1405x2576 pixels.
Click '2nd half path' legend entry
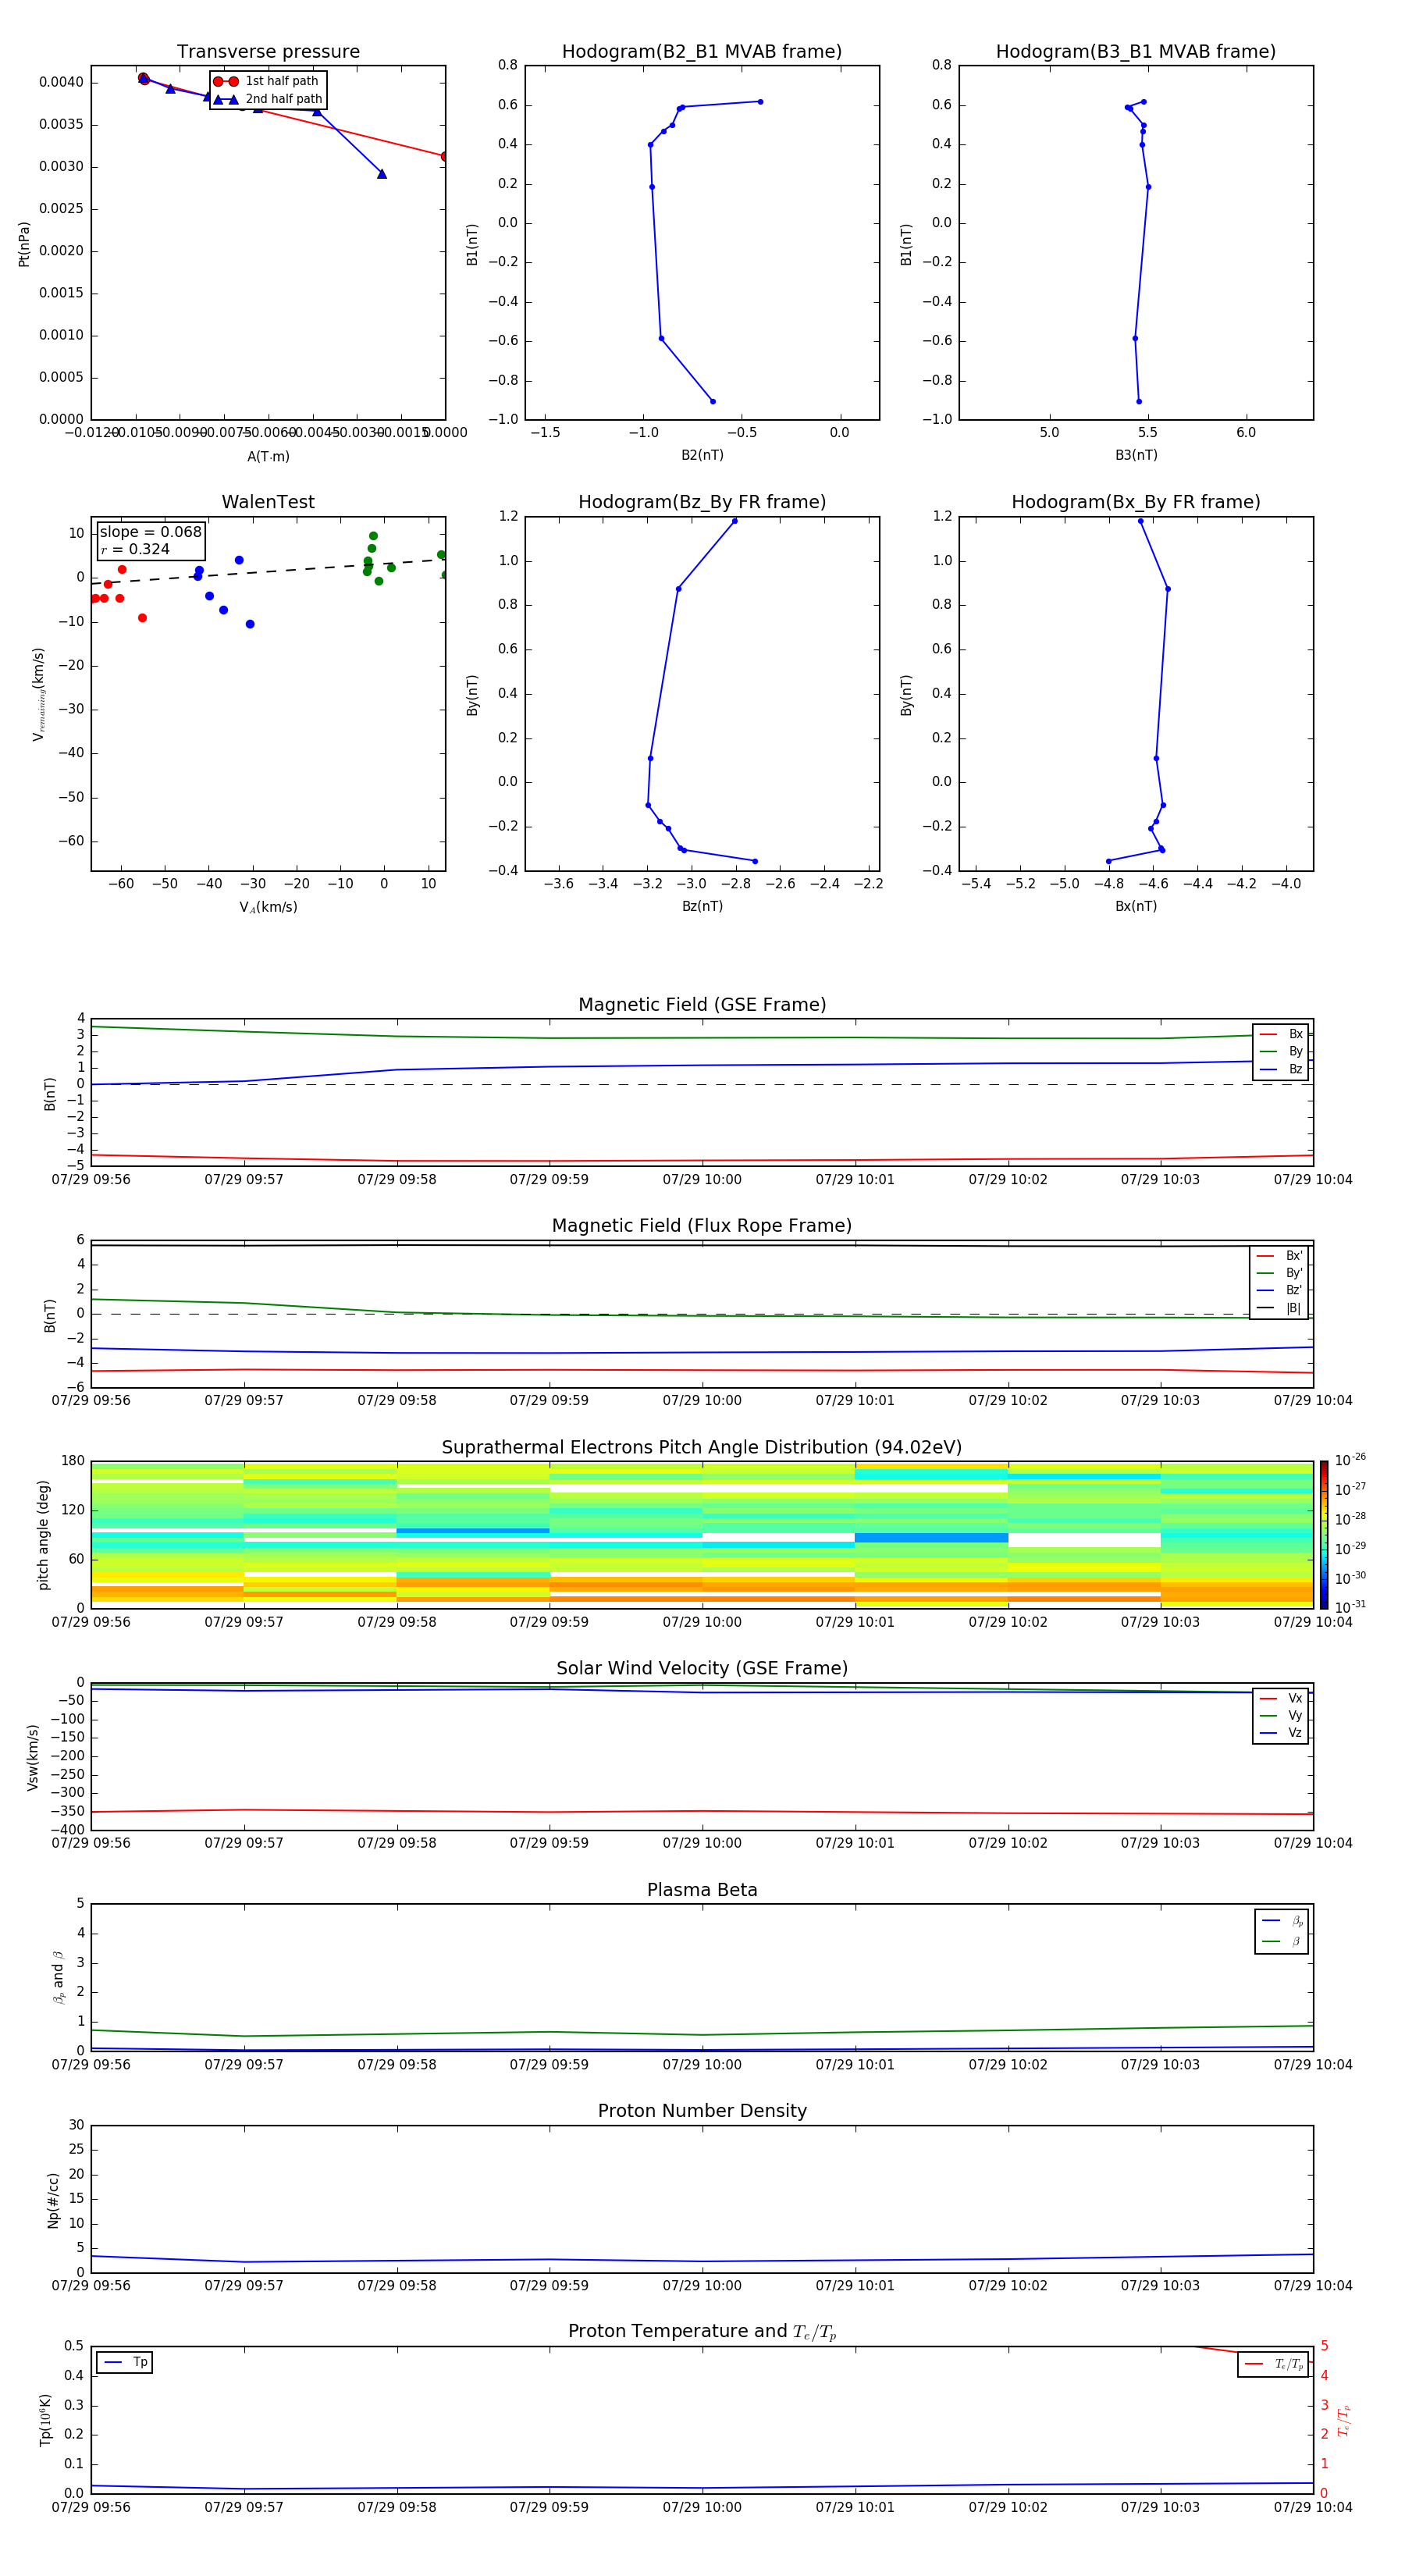tap(267, 99)
